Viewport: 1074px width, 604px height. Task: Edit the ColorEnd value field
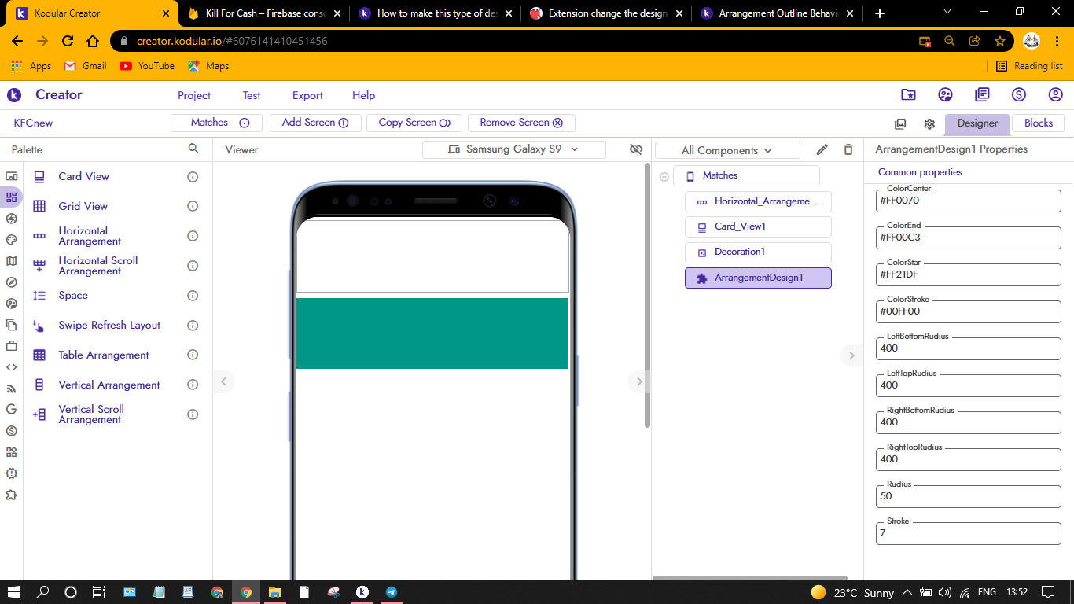(969, 238)
